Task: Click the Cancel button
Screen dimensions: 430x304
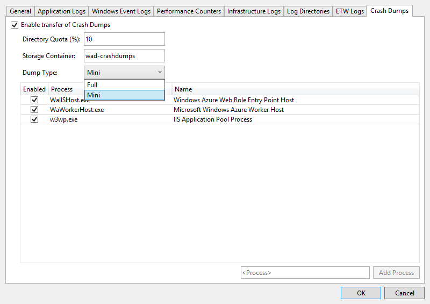Action: [405, 293]
